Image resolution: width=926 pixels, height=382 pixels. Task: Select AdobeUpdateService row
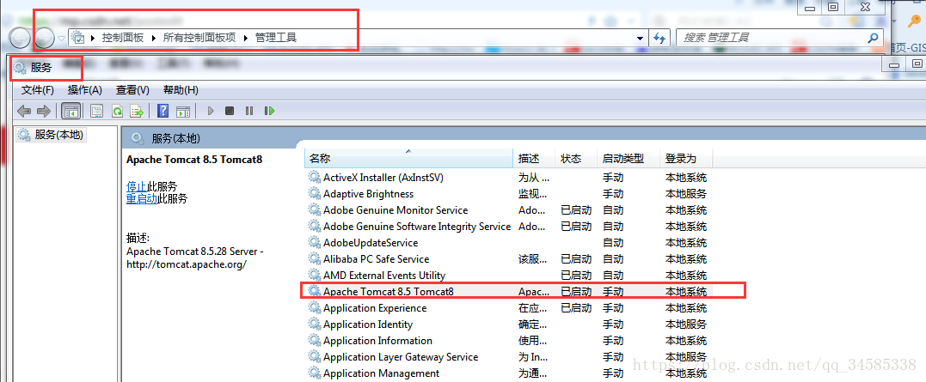pyautogui.click(x=509, y=243)
